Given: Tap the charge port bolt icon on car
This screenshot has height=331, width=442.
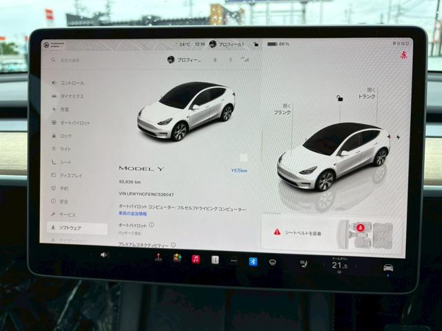Looking at the screenshot, I should point(398,137).
